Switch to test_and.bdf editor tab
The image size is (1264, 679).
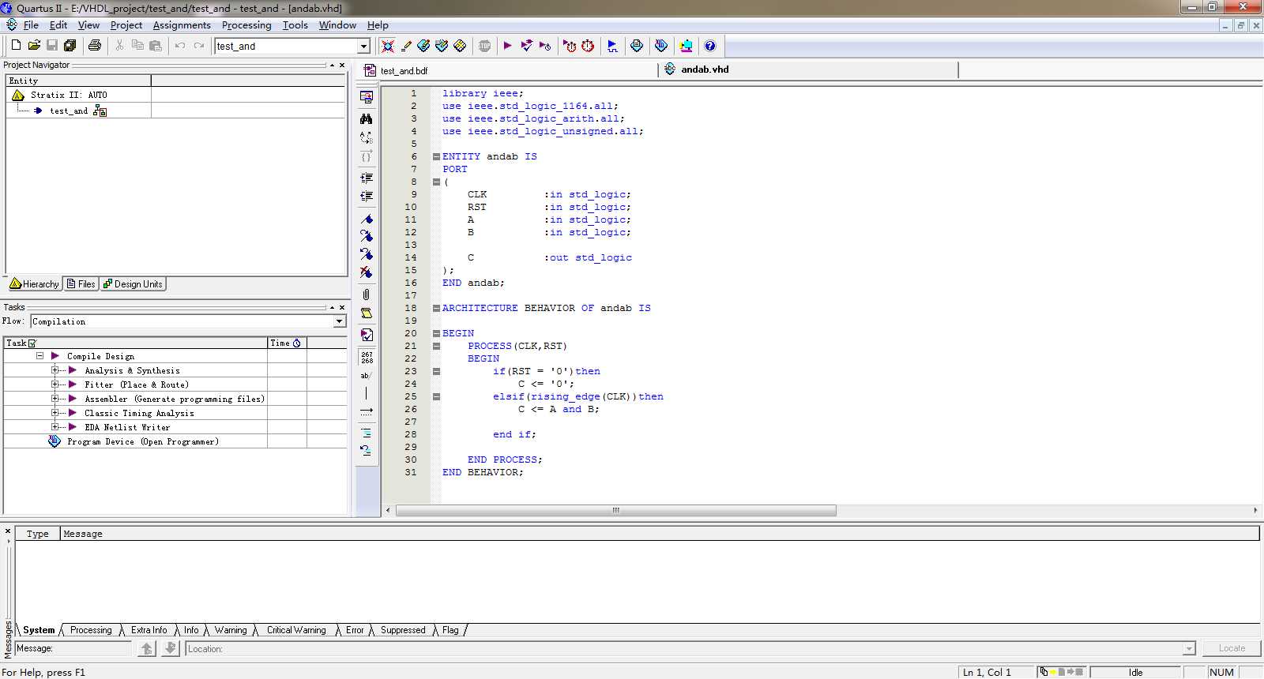click(x=404, y=70)
